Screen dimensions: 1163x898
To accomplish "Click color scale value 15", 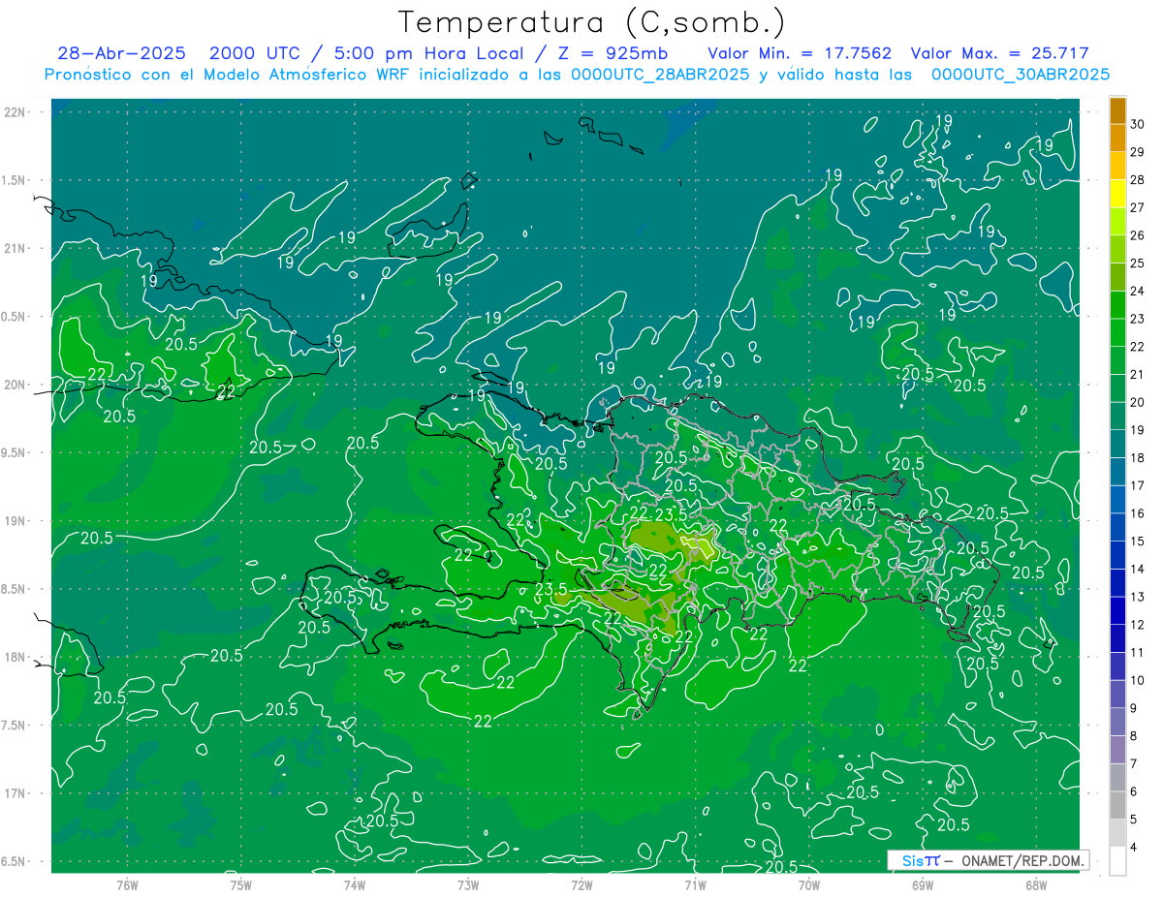I will 1138,542.
